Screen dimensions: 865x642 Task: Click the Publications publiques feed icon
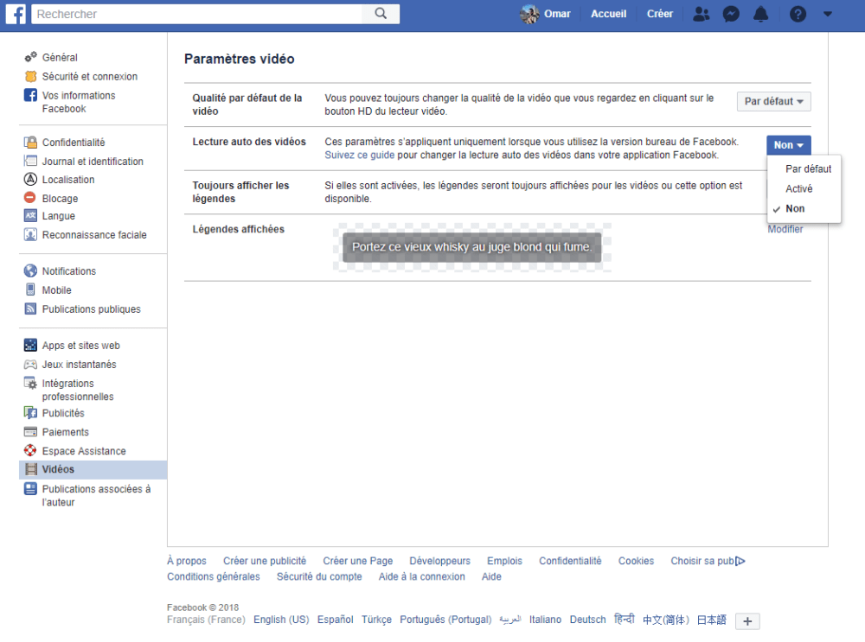[x=30, y=308]
